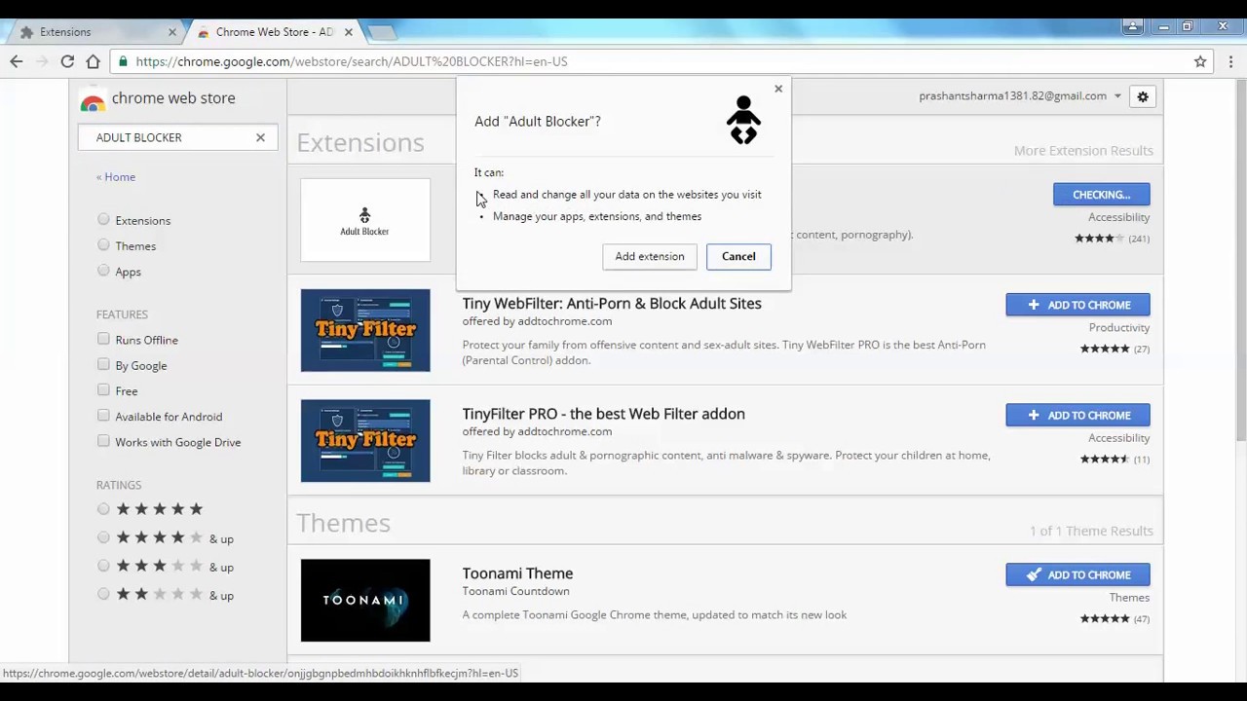
Task: Add Toonami Theme to Chrome
Action: [x=1077, y=574]
